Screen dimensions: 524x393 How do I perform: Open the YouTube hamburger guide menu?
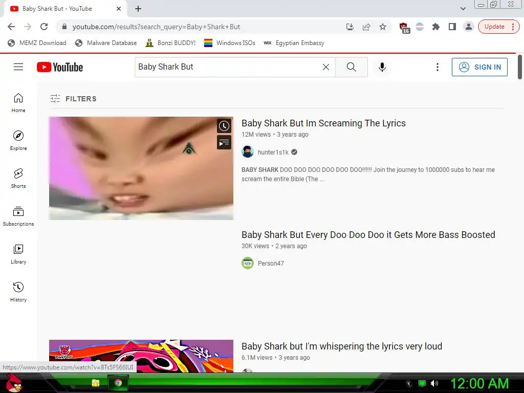click(x=18, y=67)
